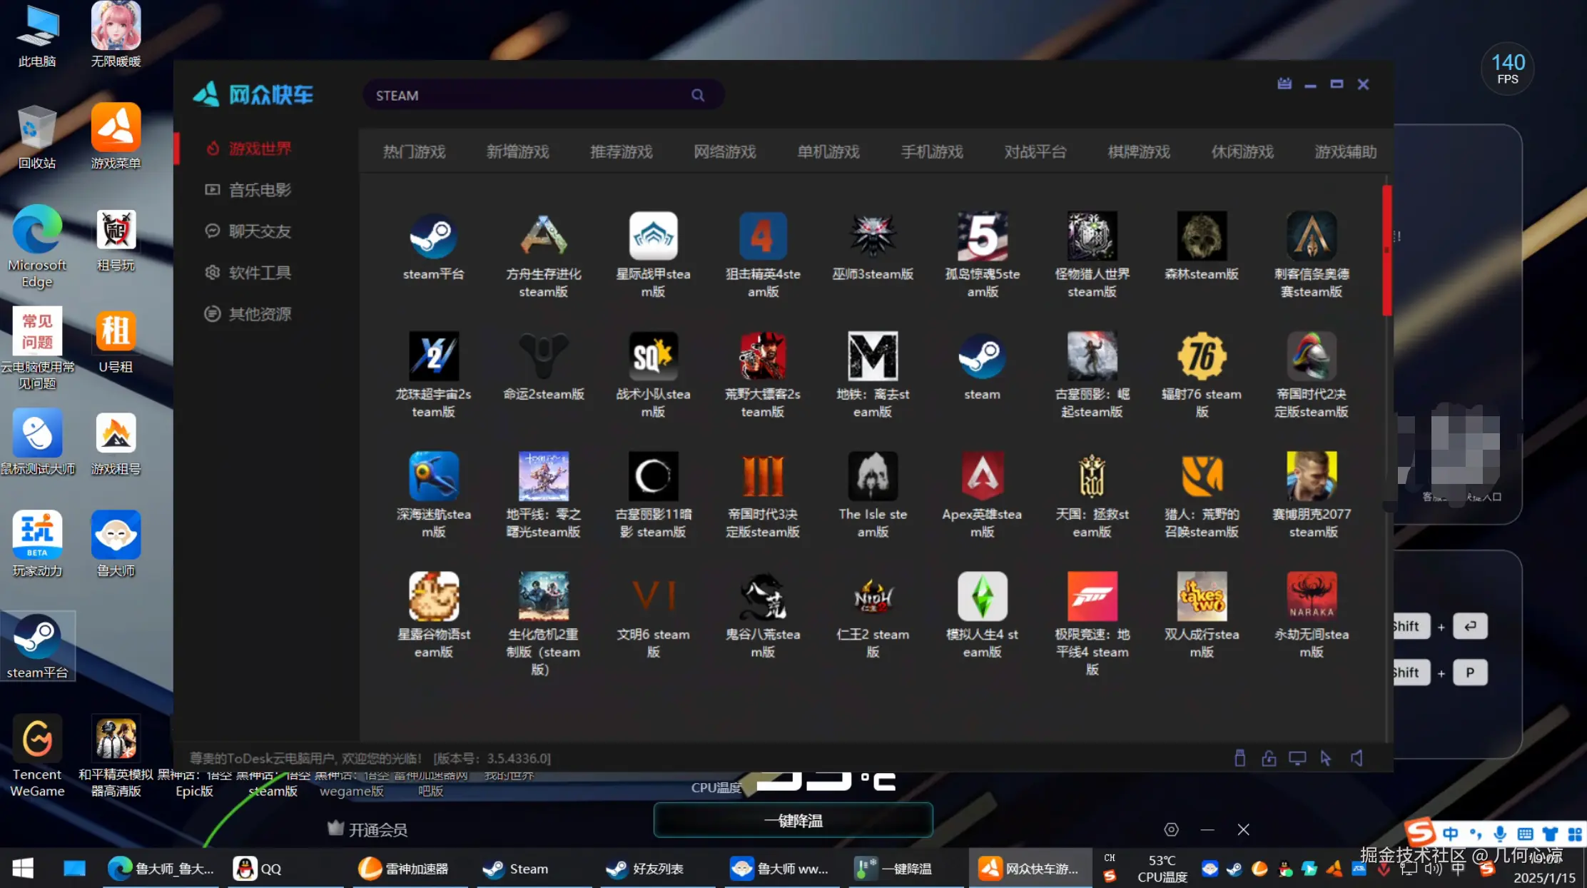
Task: Open 音乐电影 in the sidebar
Action: point(259,190)
